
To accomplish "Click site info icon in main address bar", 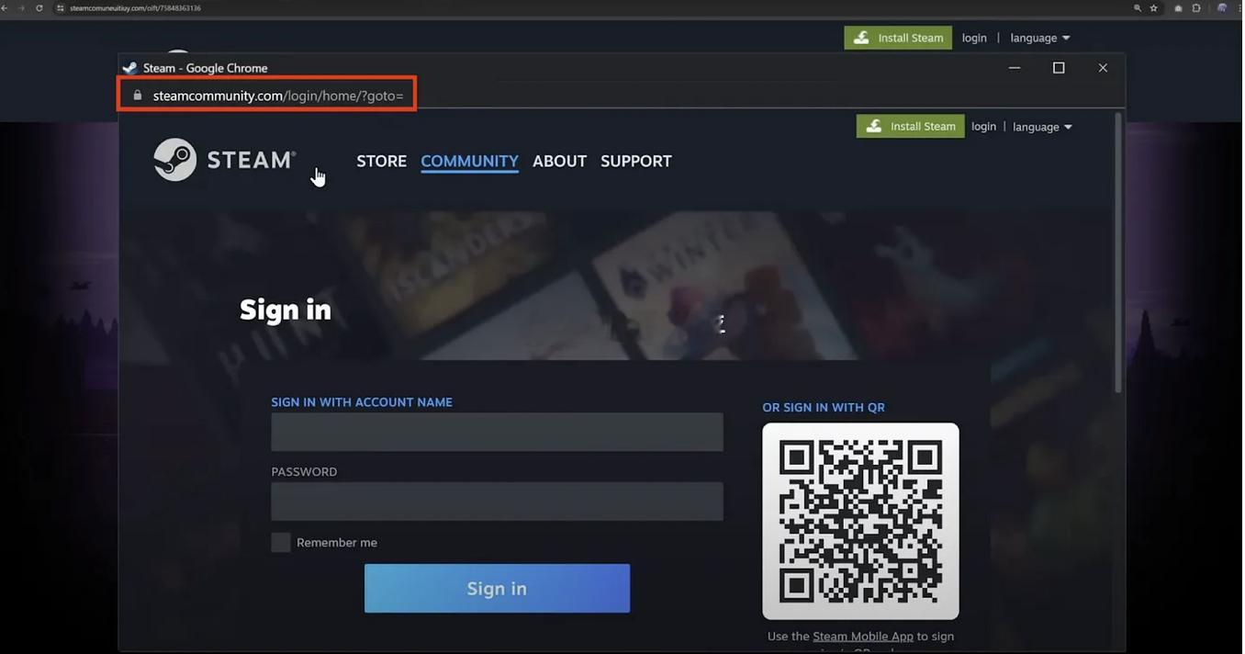I will pos(61,8).
